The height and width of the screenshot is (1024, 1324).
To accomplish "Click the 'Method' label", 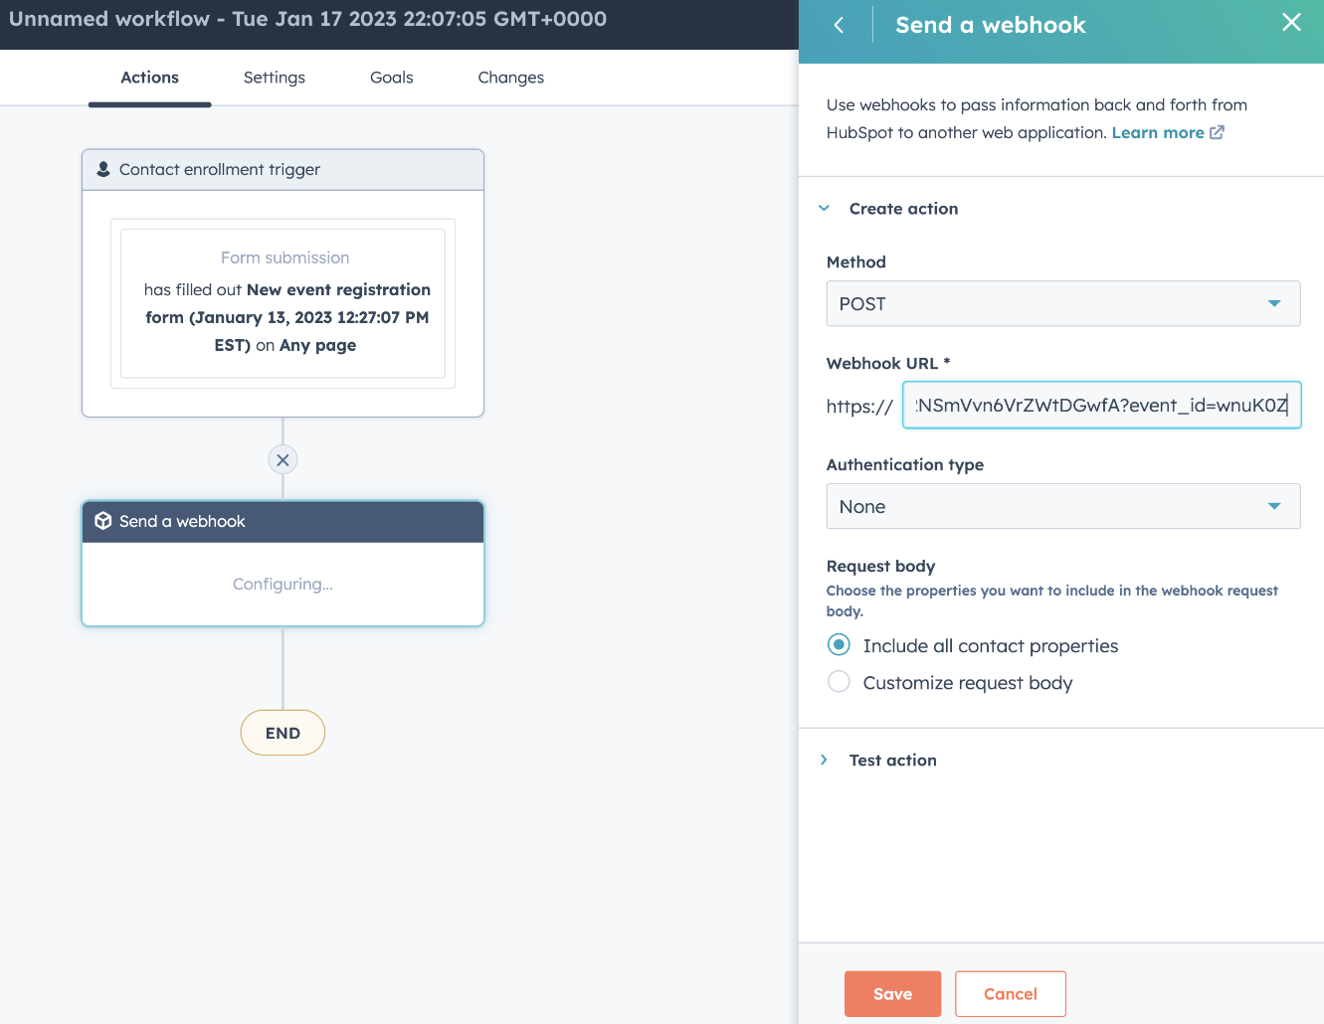I will coord(856,261).
